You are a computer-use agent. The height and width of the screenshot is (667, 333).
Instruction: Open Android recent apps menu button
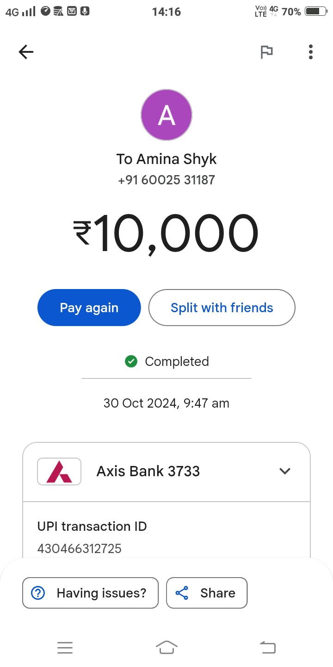coord(65,648)
